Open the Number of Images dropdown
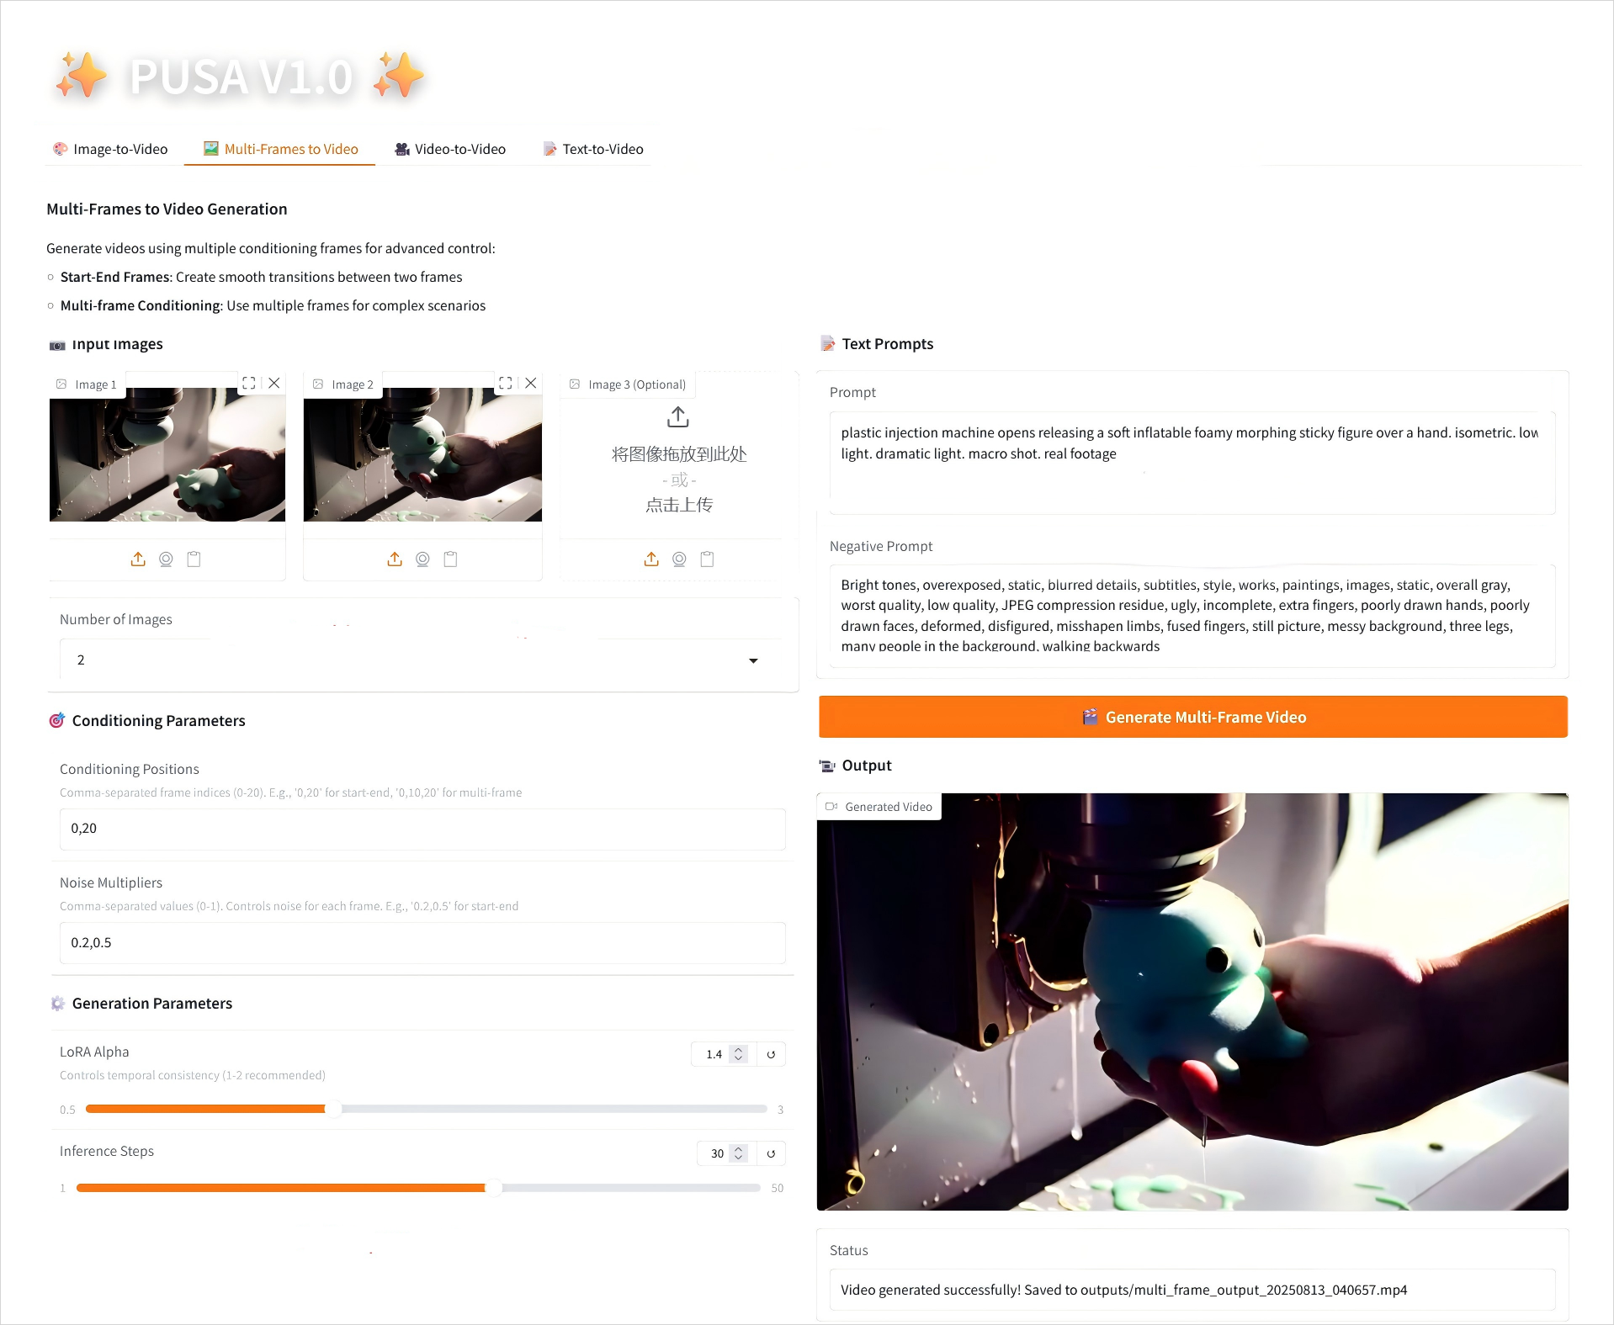This screenshot has height=1325, width=1614. coord(422,660)
